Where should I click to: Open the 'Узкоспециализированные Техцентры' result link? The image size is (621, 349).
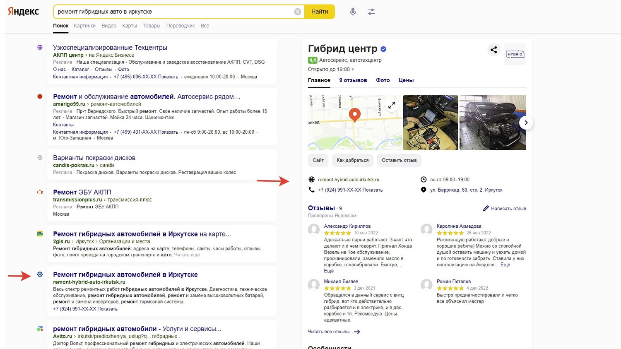click(x=110, y=48)
